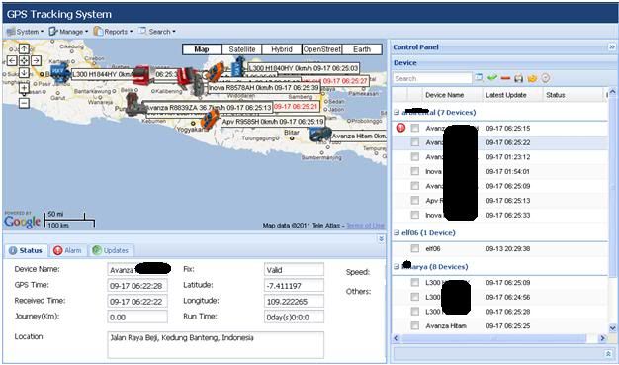Click the yellow smiley icon in Device toolbar
Screen dimensions: 619x365
click(x=532, y=78)
